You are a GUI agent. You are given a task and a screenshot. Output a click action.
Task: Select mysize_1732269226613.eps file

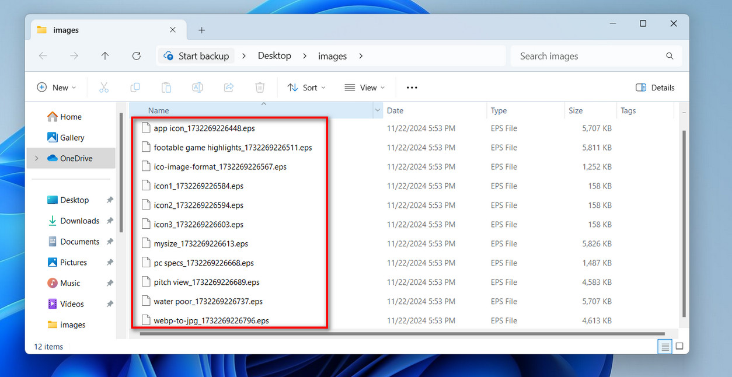click(x=195, y=244)
